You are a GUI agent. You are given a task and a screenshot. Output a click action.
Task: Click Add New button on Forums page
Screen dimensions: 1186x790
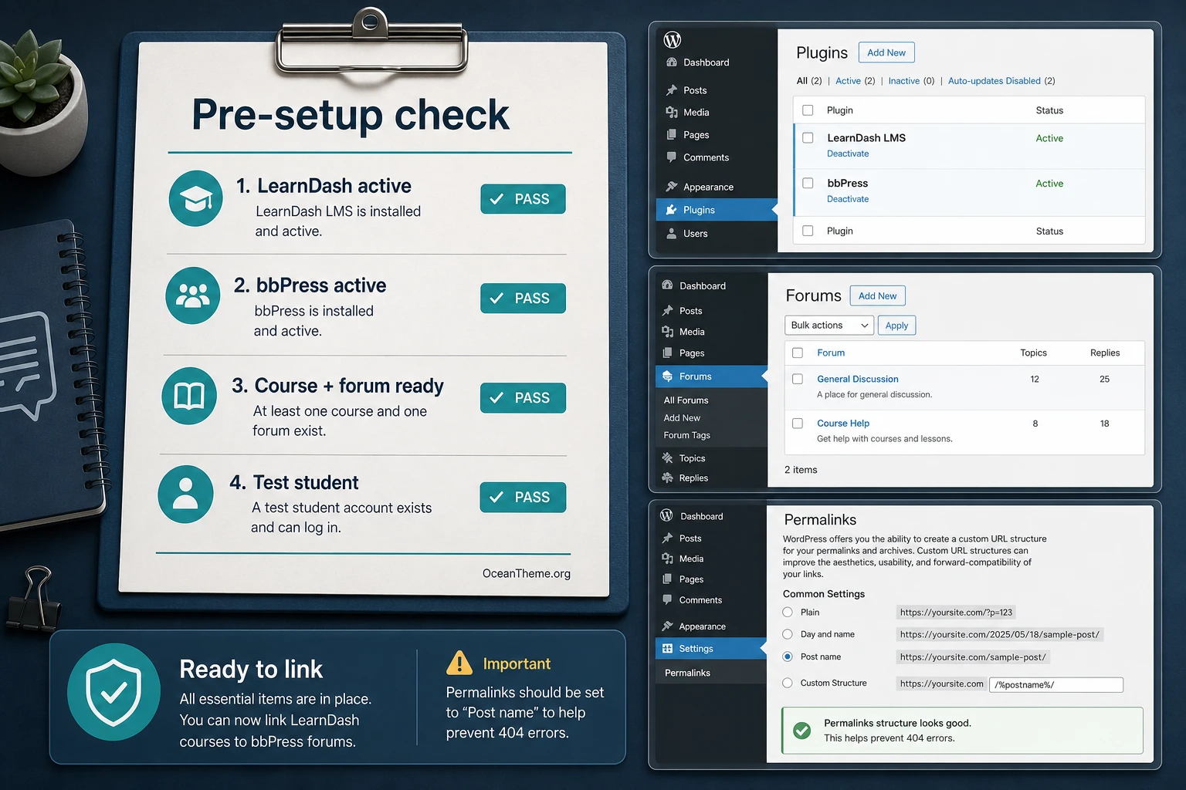[878, 295]
